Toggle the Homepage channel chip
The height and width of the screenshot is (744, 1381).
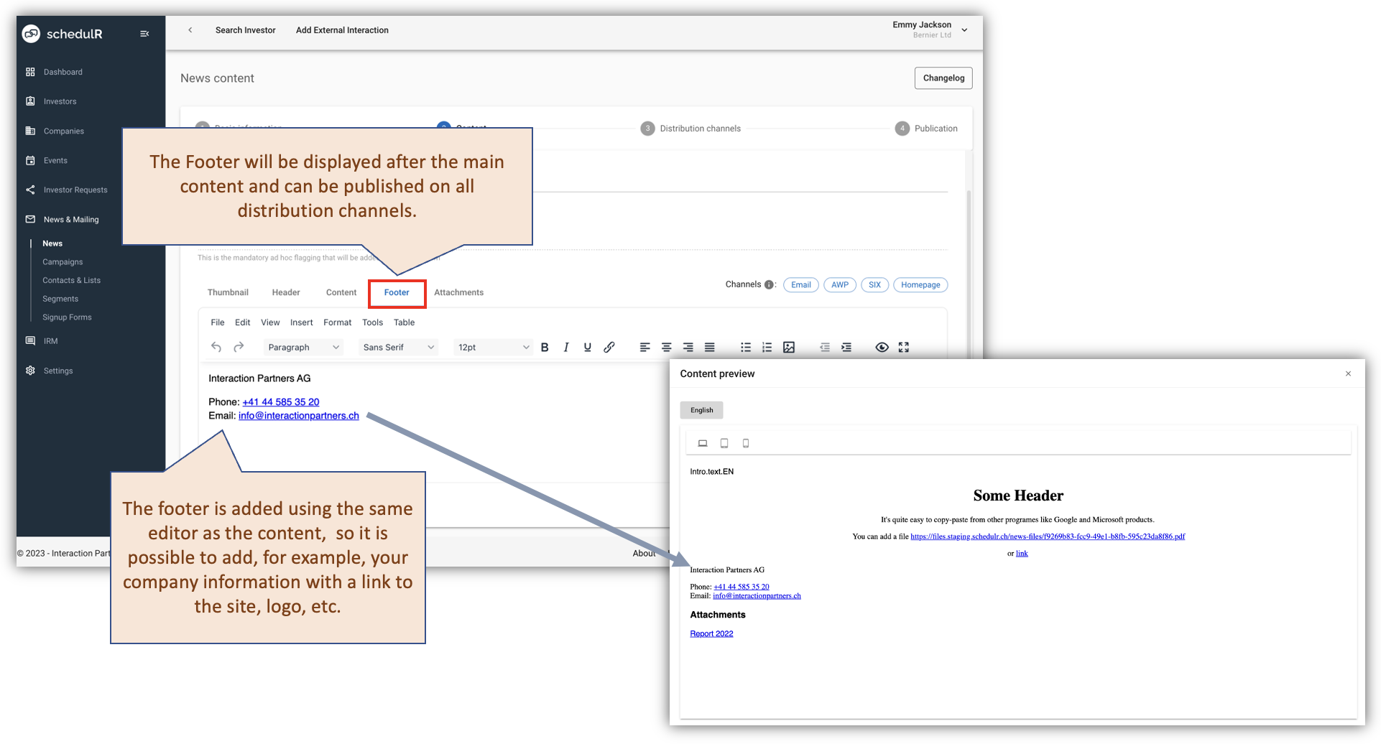[920, 284]
